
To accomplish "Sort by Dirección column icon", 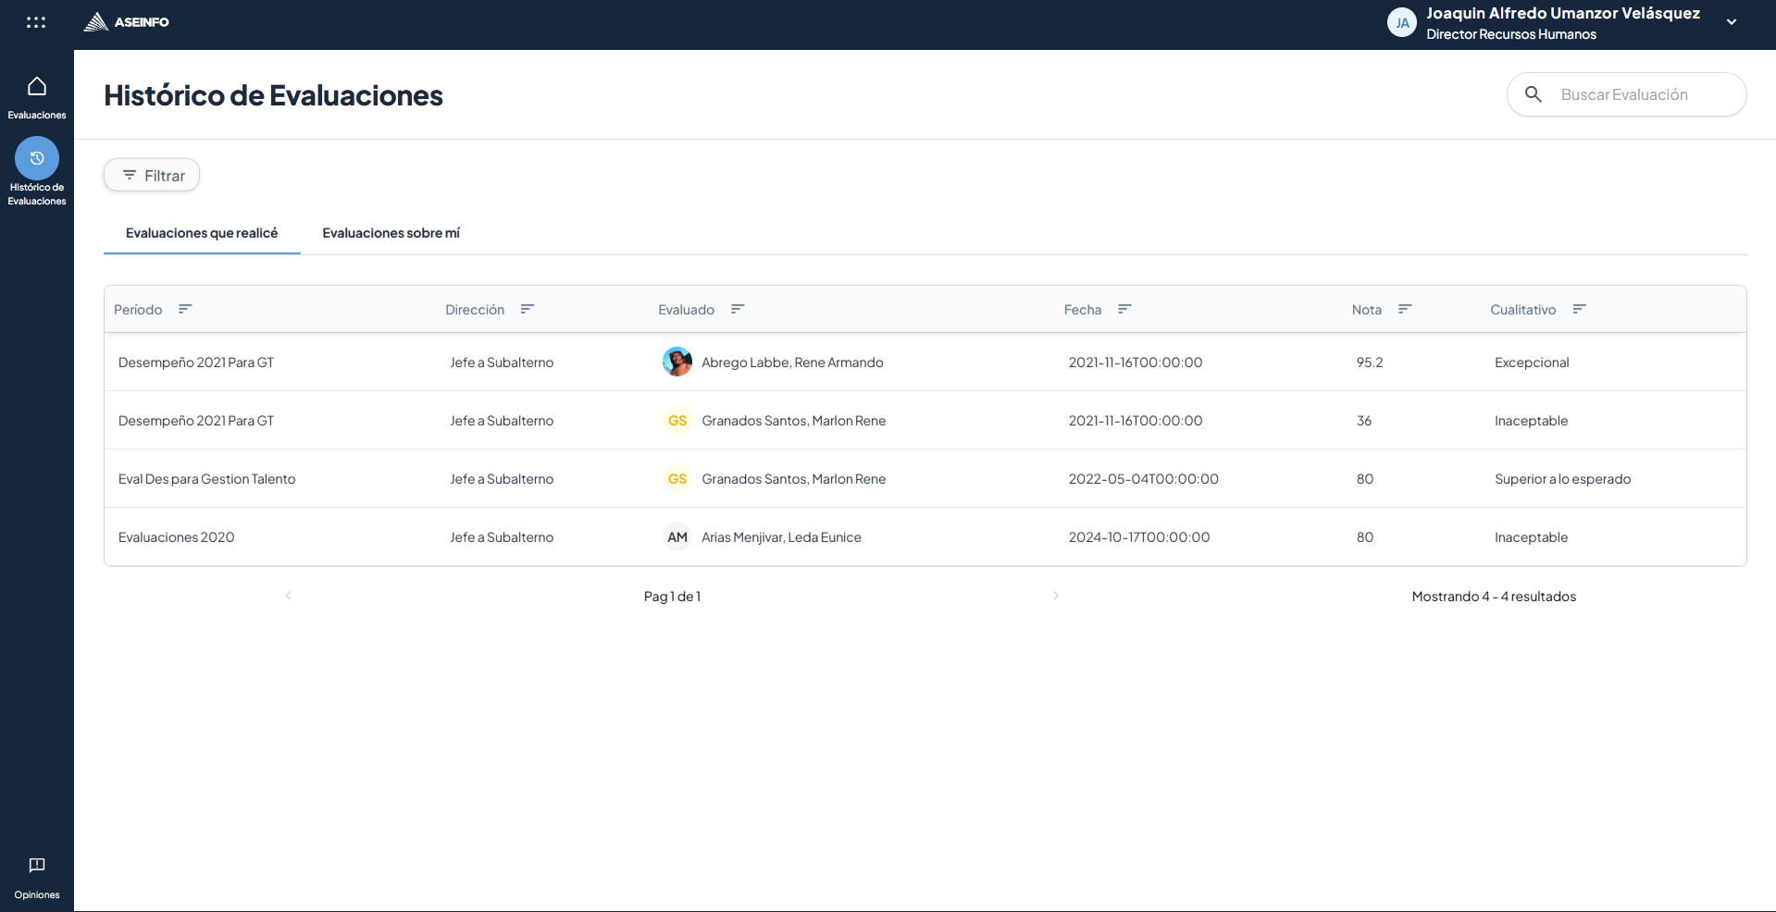I will [x=528, y=309].
